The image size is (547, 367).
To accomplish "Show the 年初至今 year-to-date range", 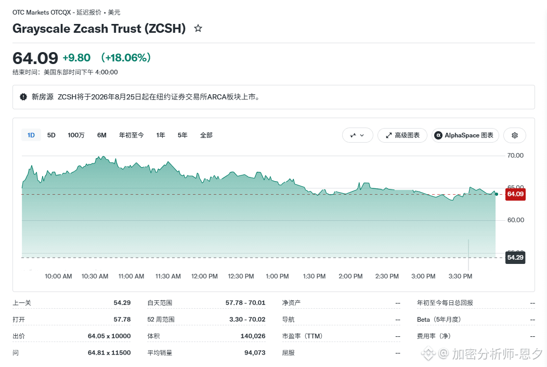I will (x=131, y=135).
